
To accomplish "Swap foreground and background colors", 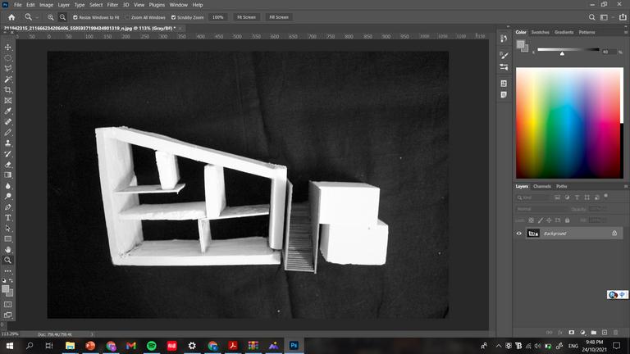I will point(11,280).
